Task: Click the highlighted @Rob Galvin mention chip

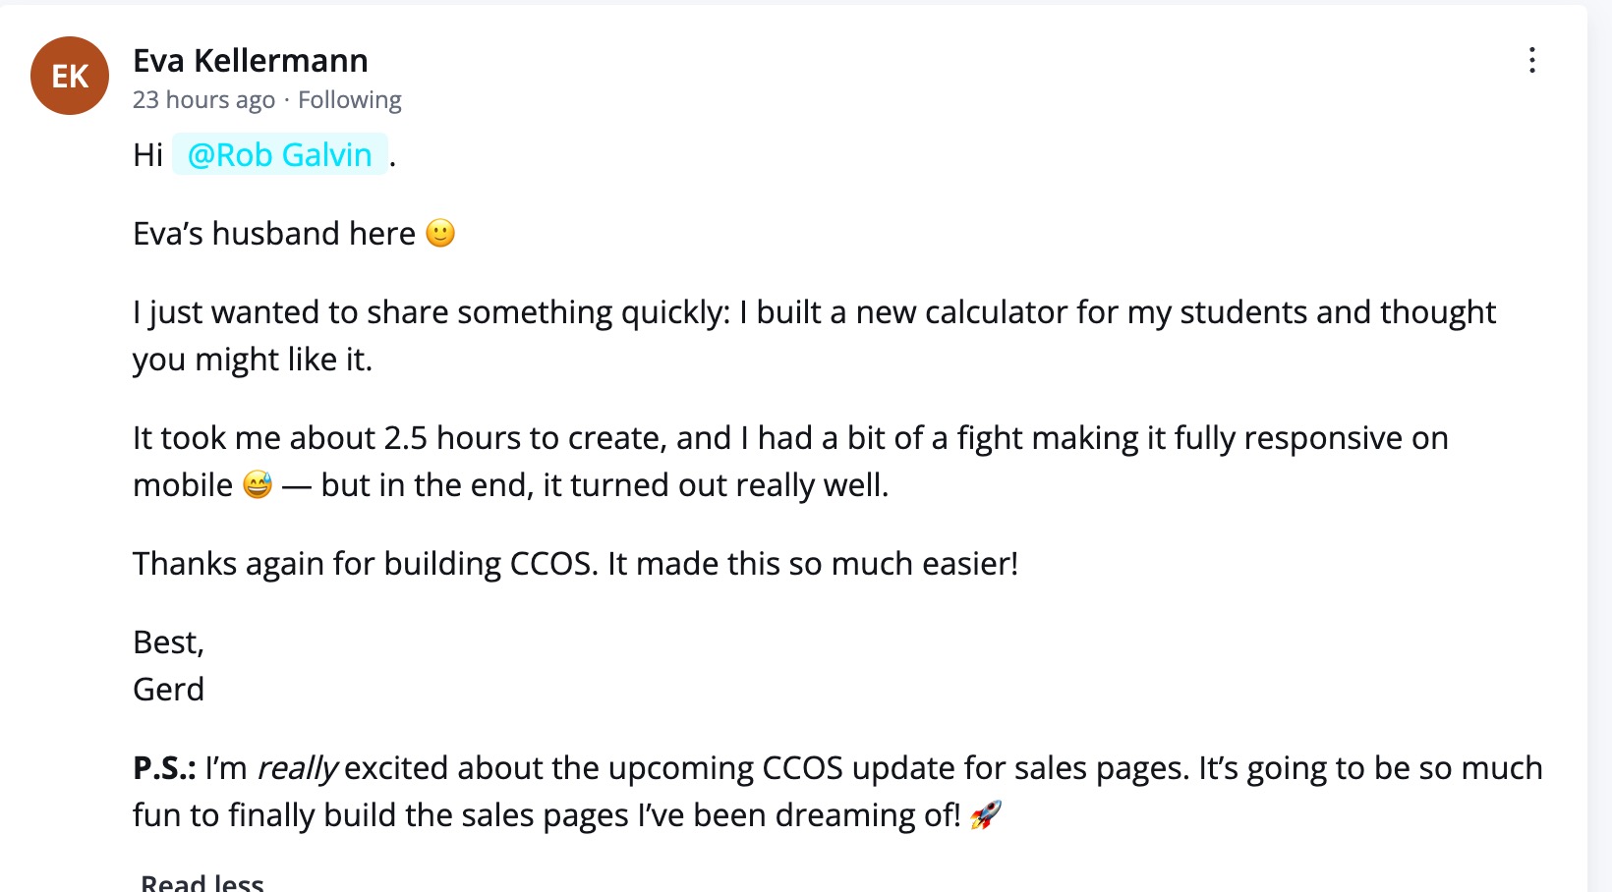Action: tap(279, 154)
